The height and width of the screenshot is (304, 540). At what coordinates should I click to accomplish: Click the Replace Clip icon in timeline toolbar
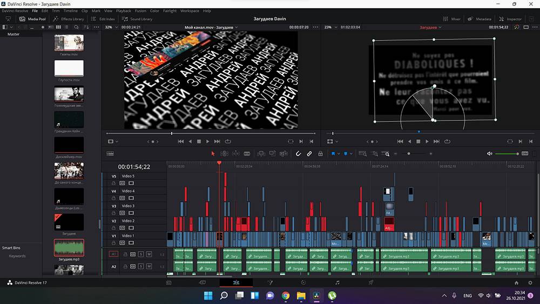(284, 153)
